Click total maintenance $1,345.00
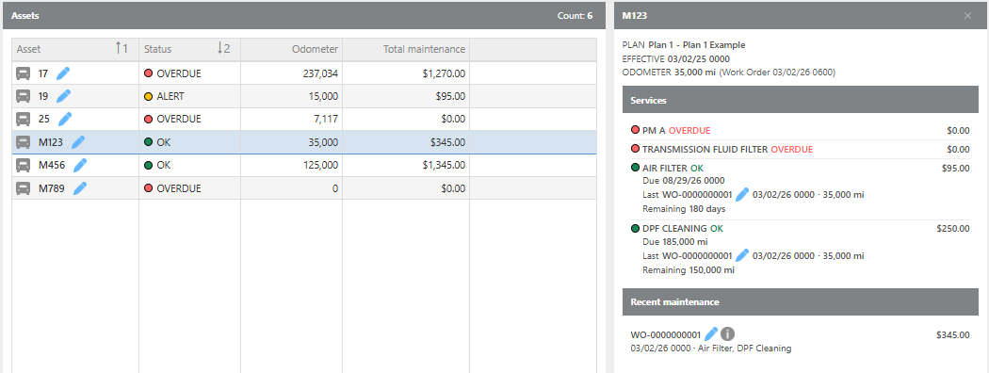The width and height of the screenshot is (989, 373). tap(444, 166)
